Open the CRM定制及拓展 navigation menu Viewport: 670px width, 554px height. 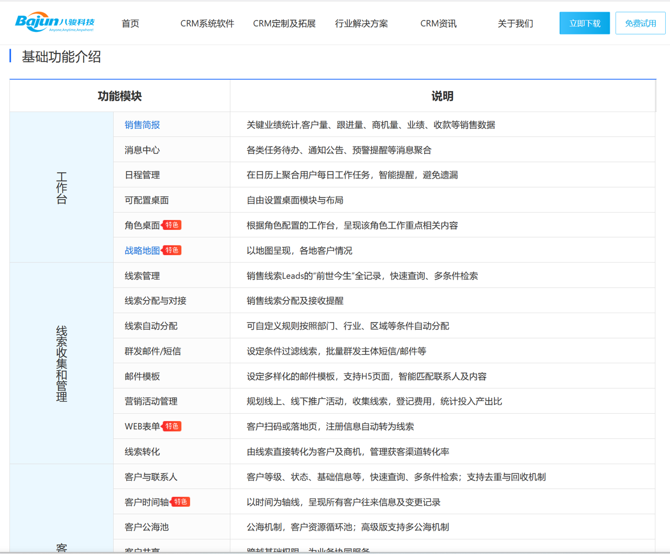(x=284, y=24)
